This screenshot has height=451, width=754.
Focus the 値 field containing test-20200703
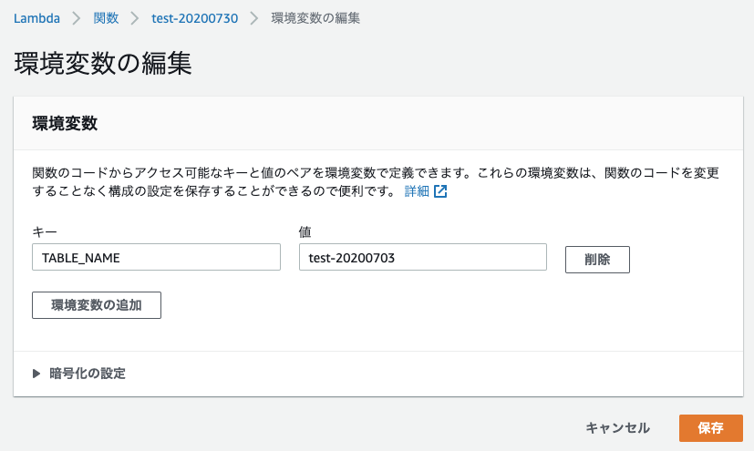pyautogui.click(x=423, y=257)
